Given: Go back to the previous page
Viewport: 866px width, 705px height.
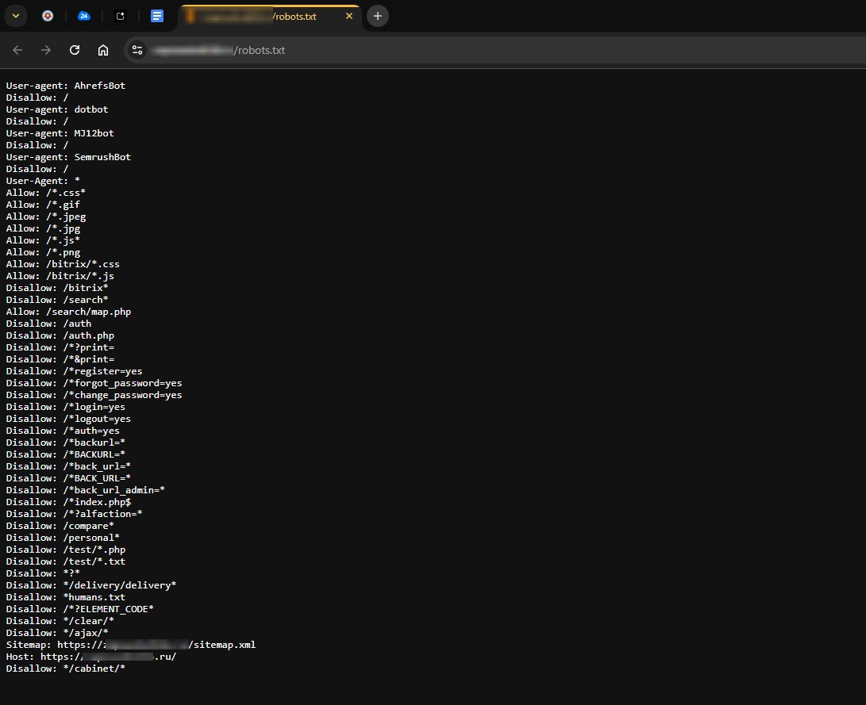Looking at the screenshot, I should pyautogui.click(x=17, y=50).
